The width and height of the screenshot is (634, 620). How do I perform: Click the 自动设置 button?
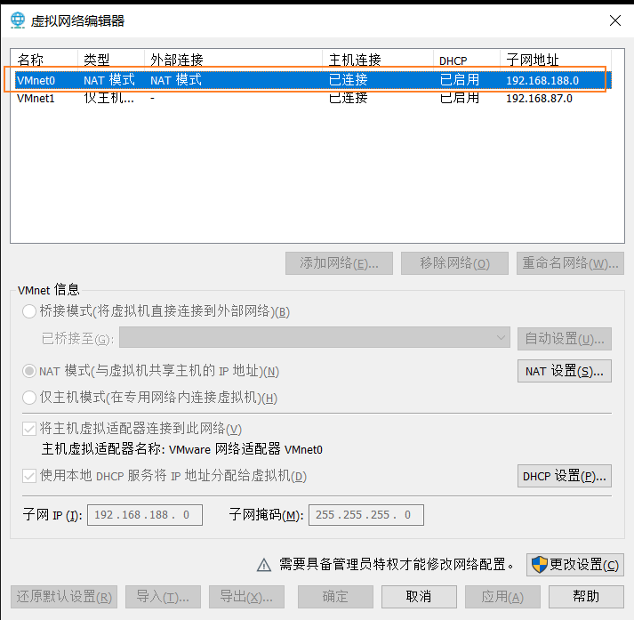565,339
